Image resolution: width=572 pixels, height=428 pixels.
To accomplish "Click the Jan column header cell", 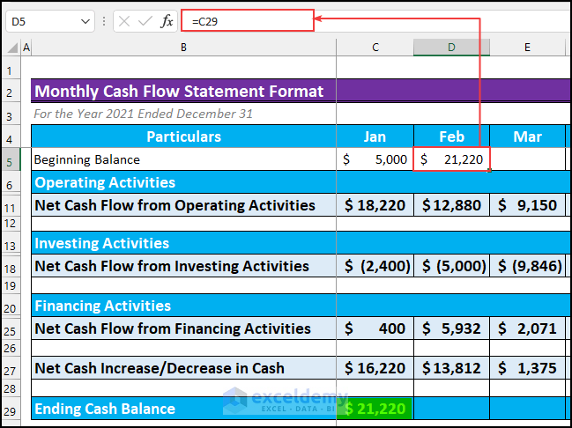I will point(375,137).
